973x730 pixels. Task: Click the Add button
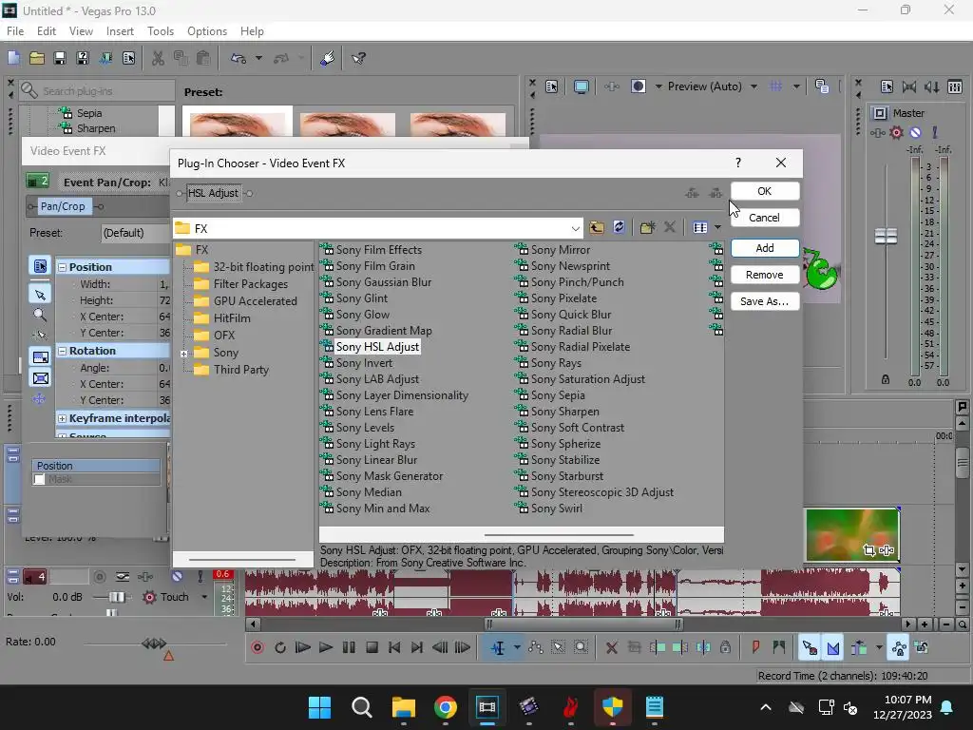[765, 248]
